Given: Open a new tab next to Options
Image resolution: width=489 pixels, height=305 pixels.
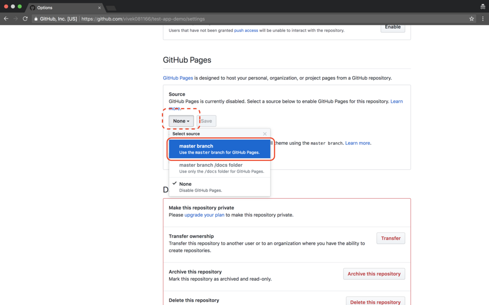Looking at the screenshot, I should tap(111, 8).
